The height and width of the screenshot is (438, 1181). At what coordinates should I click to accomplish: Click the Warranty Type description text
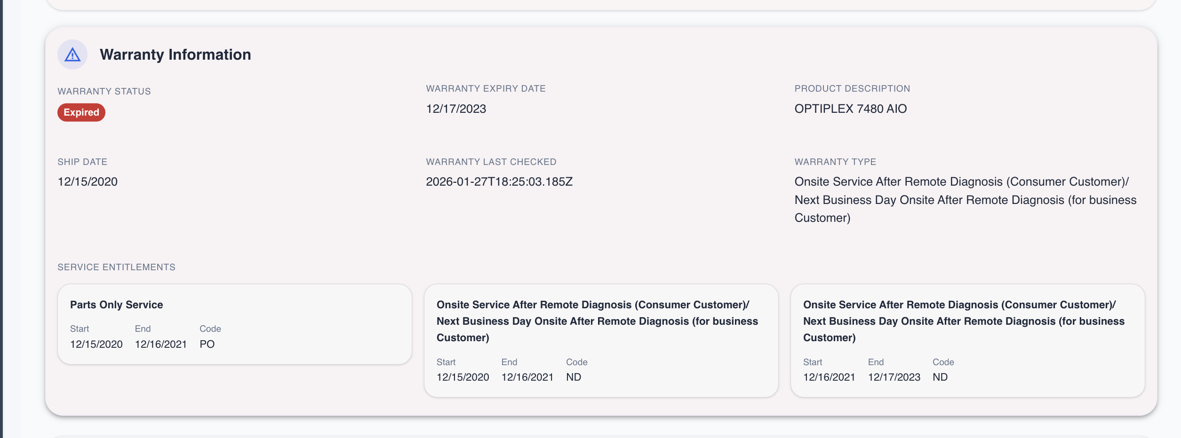(x=965, y=200)
